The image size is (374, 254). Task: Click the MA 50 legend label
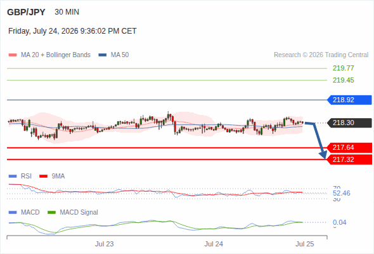click(120, 55)
